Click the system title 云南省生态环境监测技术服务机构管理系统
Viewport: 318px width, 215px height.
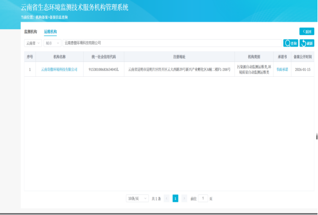coord(74,7)
